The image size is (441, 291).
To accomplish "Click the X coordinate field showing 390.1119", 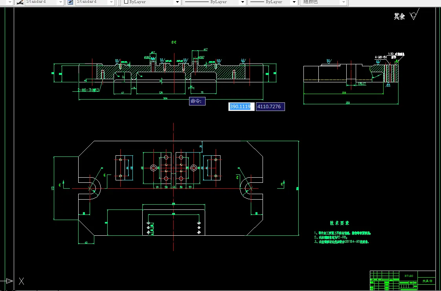I will 241,107.
